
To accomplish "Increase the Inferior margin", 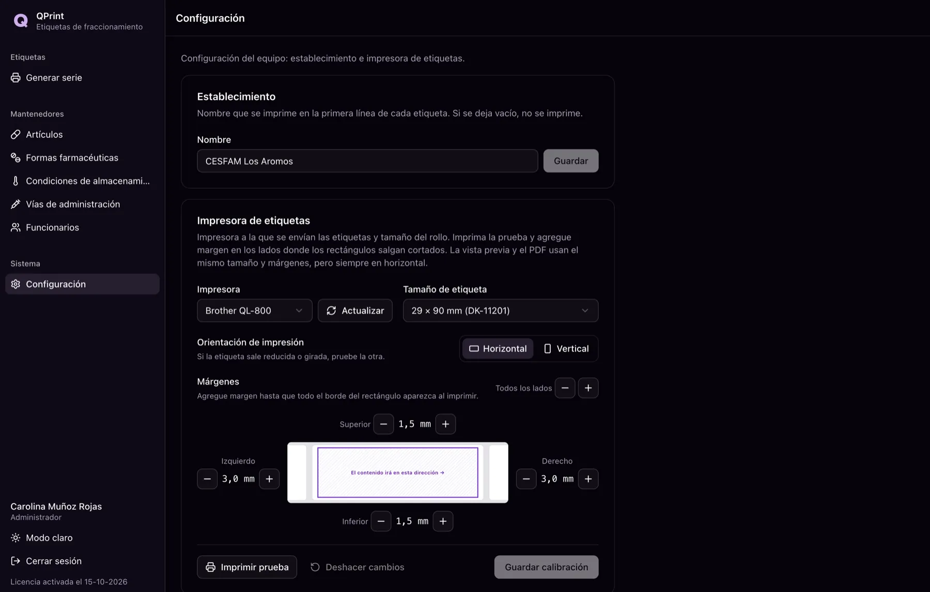I will tap(443, 521).
